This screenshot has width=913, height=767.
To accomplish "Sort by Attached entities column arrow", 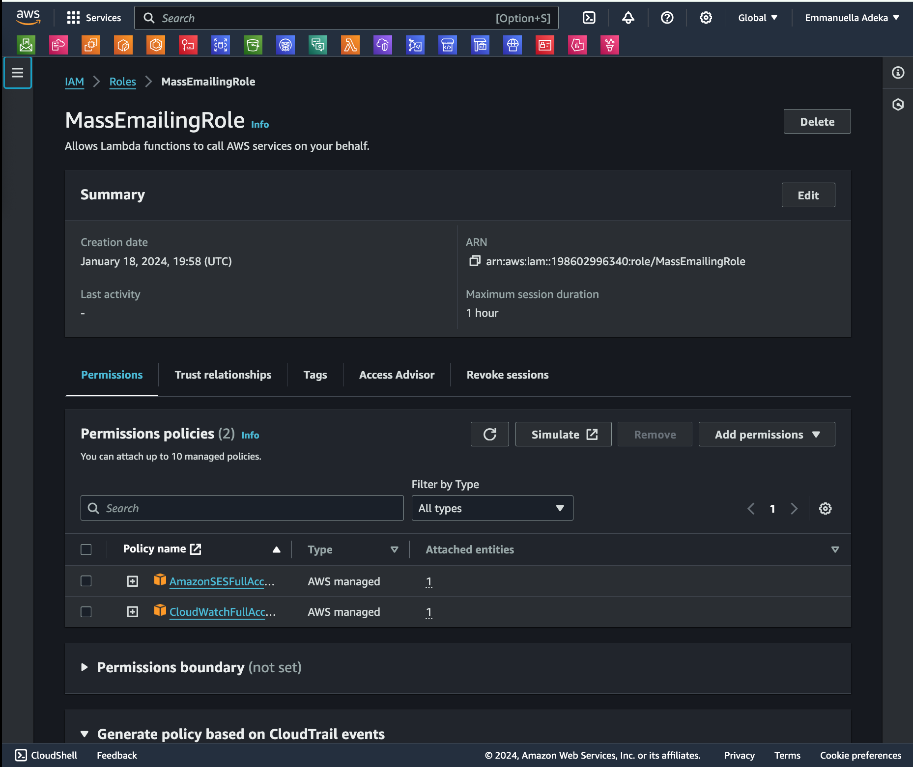I will [835, 549].
